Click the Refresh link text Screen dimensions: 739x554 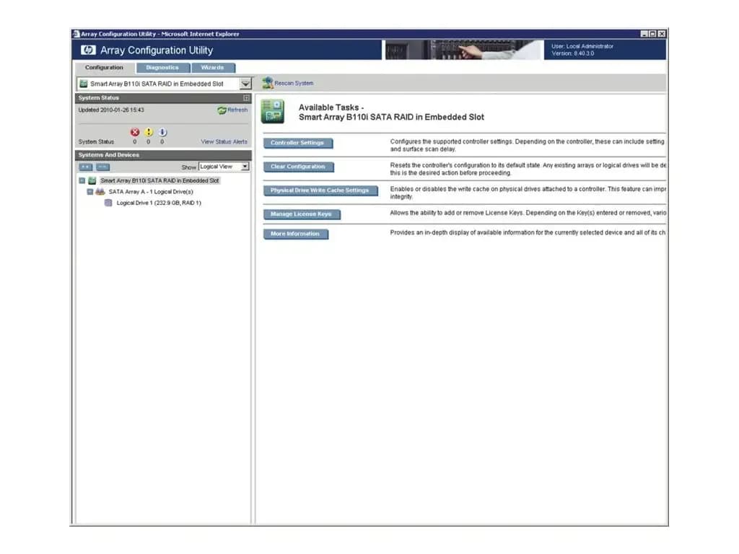tap(237, 110)
